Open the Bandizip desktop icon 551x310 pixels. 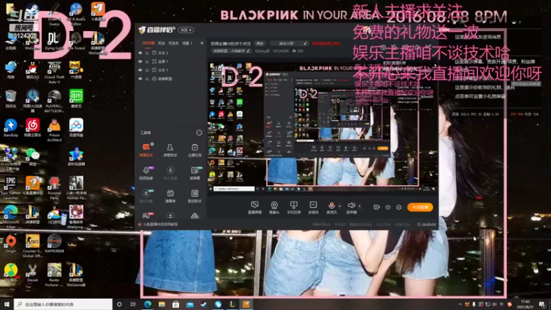(10, 128)
